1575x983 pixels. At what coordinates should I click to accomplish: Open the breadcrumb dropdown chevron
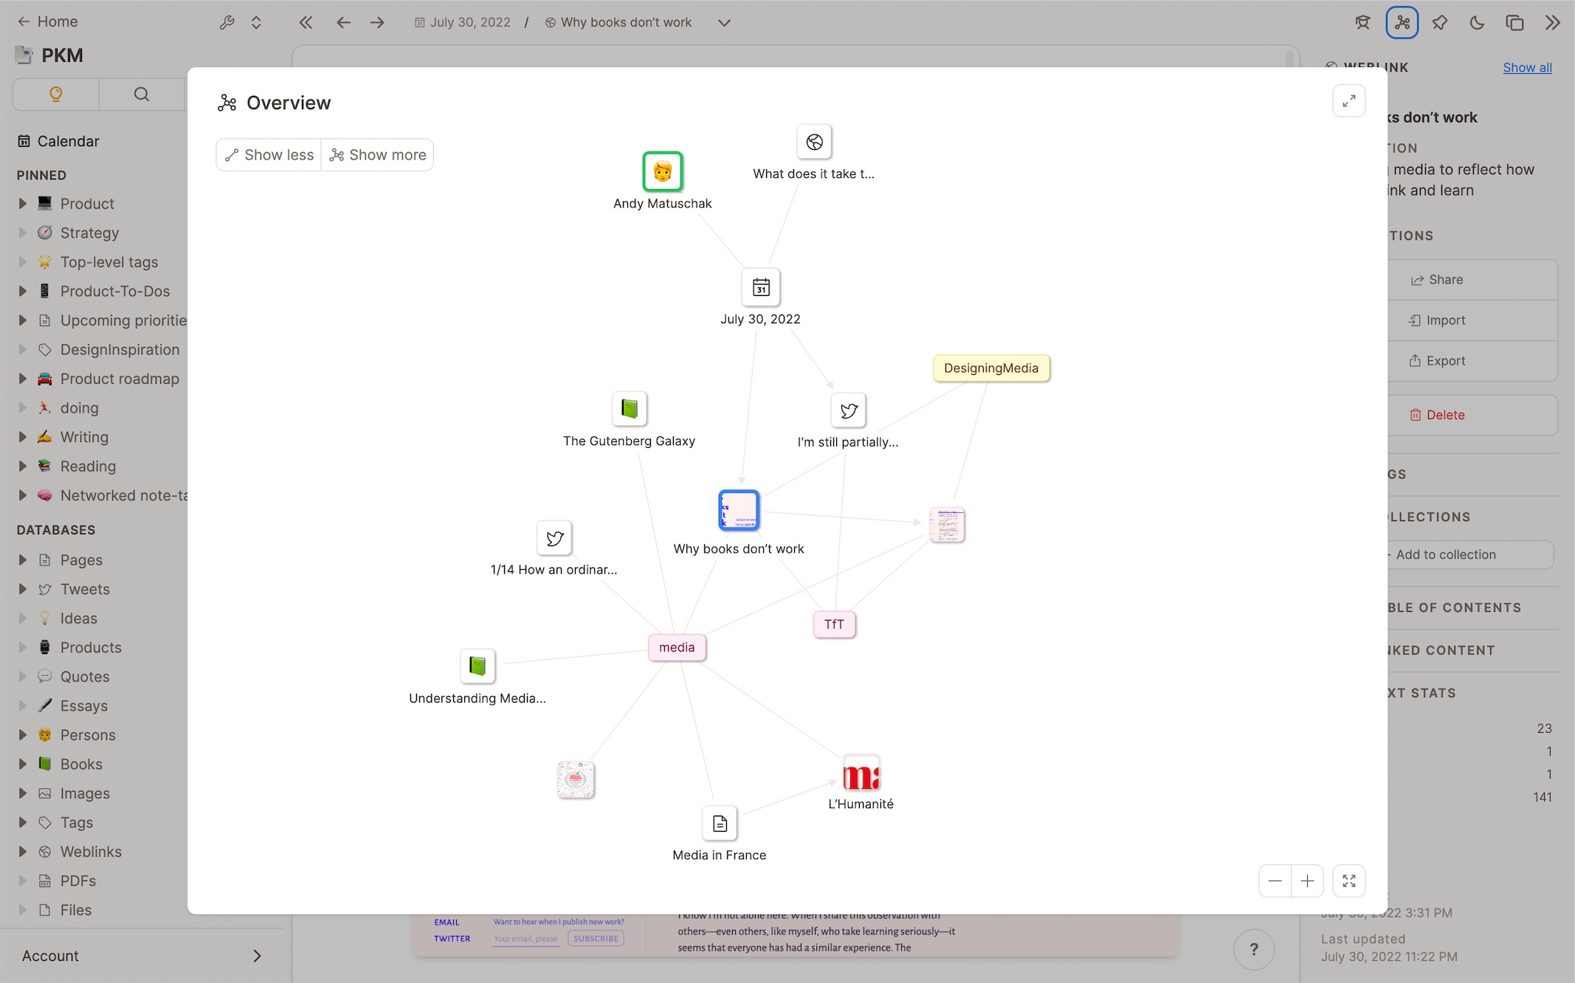tap(724, 22)
